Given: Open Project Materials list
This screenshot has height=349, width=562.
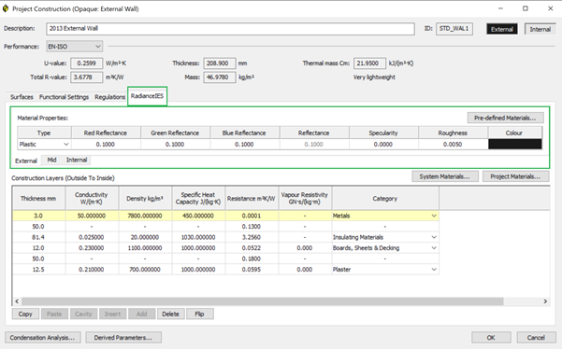Looking at the screenshot, I should (515, 176).
